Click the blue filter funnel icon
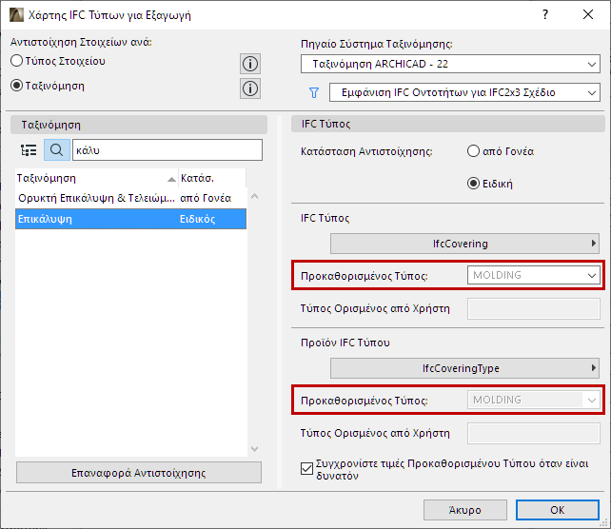The height and width of the screenshot is (529, 611). pos(314,92)
